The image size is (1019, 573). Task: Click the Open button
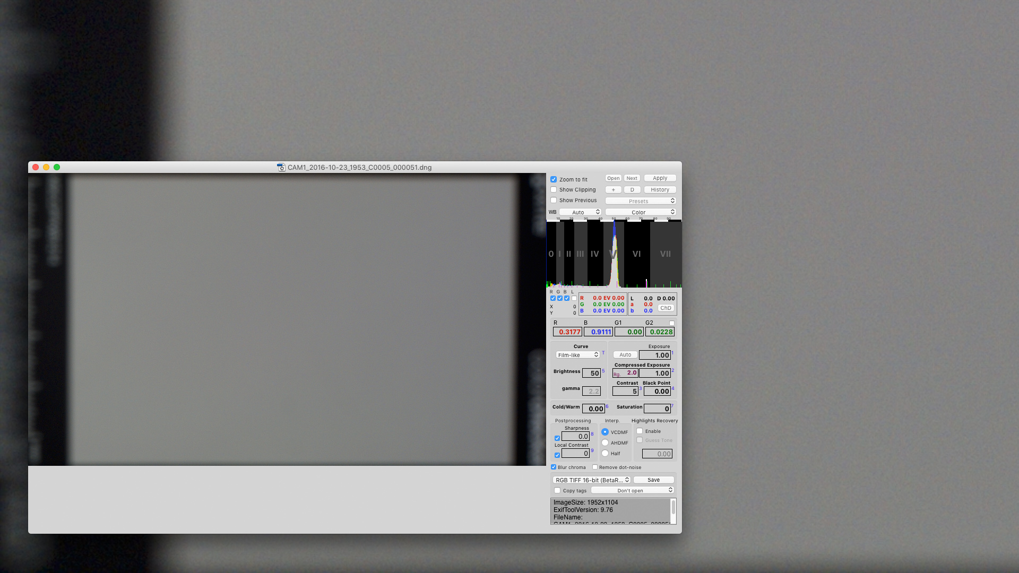(x=614, y=178)
